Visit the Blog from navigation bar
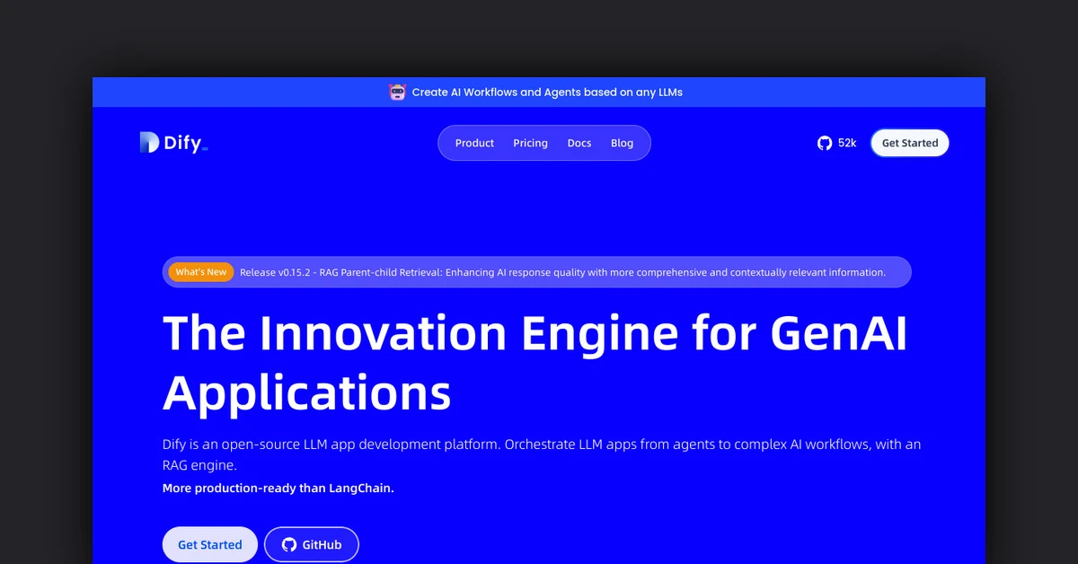 pos(622,143)
